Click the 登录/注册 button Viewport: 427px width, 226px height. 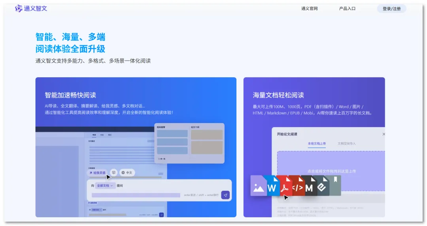[x=391, y=9]
